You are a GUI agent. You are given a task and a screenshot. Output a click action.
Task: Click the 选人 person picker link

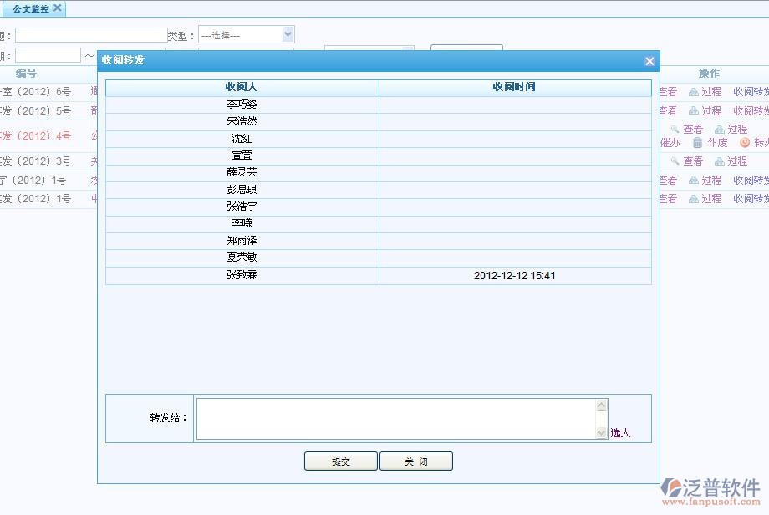click(621, 432)
